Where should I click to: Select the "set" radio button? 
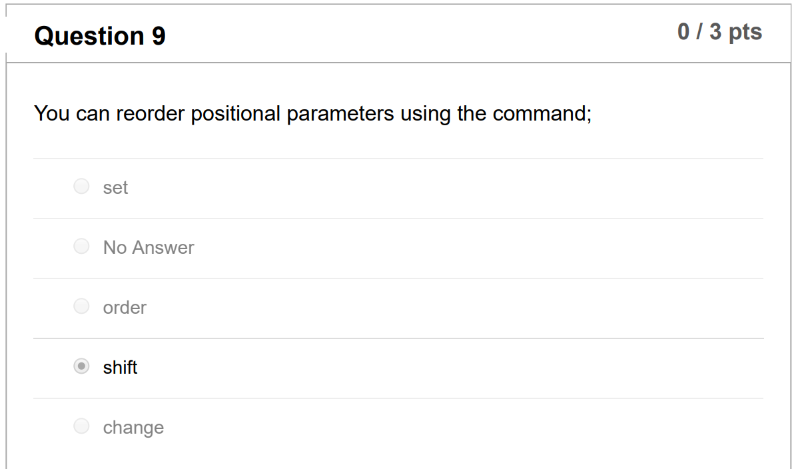point(81,186)
